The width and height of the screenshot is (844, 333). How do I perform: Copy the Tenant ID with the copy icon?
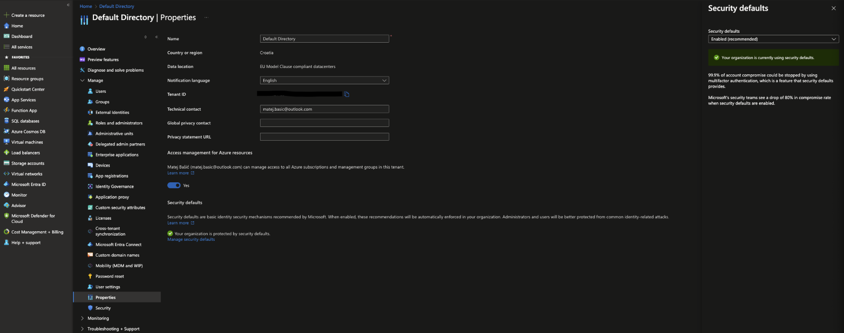pyautogui.click(x=347, y=94)
